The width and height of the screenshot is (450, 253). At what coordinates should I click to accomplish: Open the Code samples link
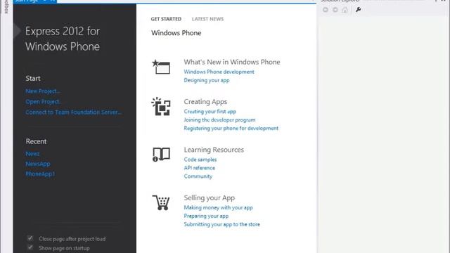click(200, 160)
